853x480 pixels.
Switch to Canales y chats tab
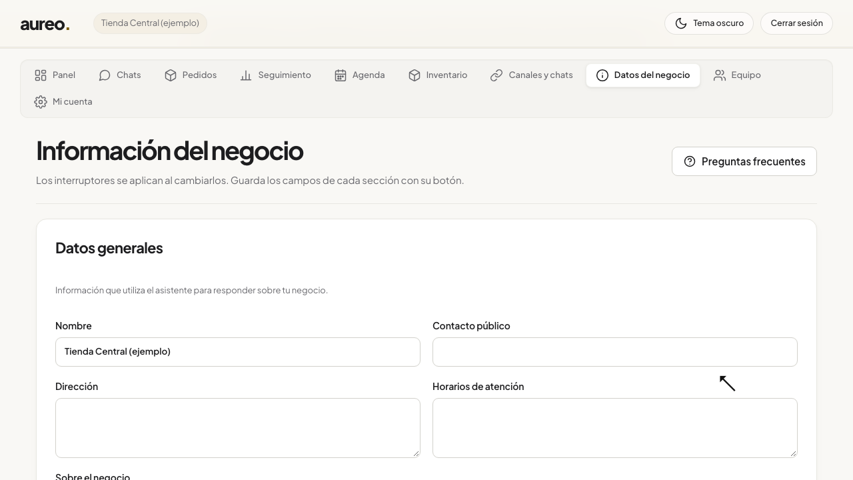(532, 75)
